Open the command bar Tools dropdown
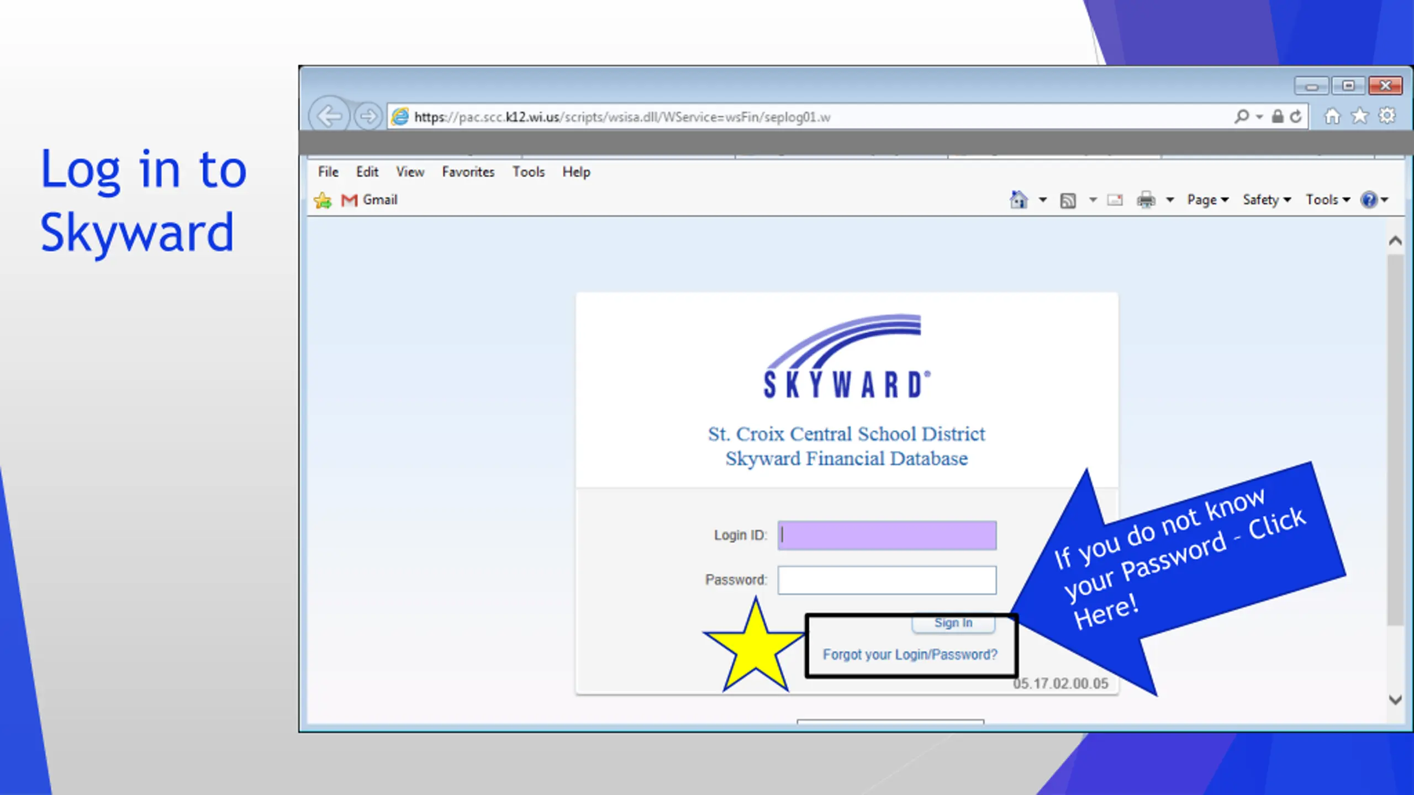 click(x=1328, y=200)
